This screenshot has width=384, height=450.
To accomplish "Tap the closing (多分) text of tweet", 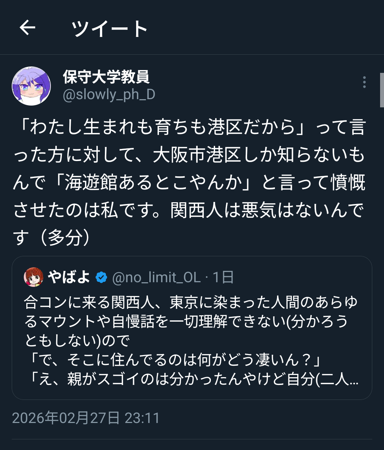I will click(x=66, y=237).
